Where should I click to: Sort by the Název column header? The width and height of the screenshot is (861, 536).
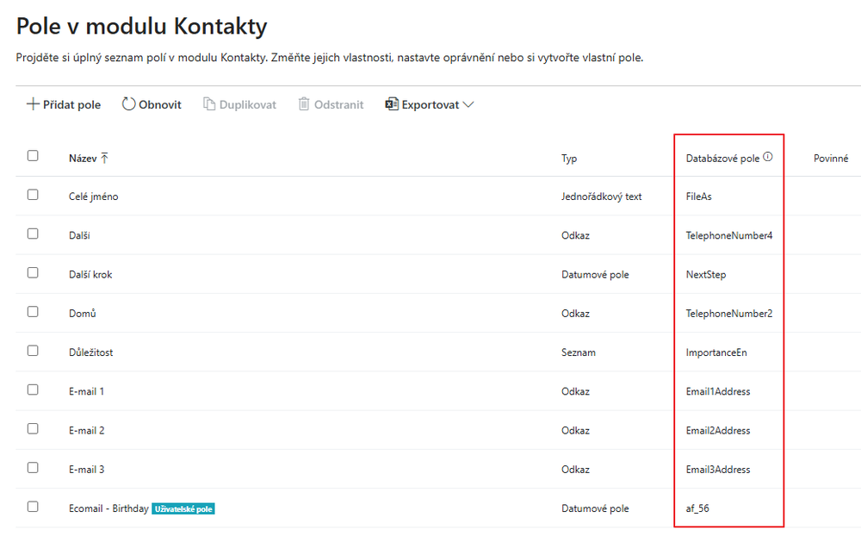click(83, 159)
